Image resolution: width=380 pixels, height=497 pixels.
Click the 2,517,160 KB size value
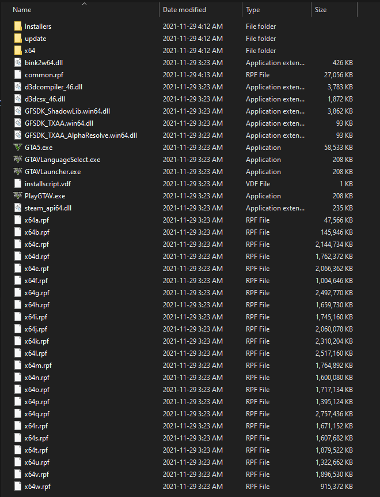pos(334,353)
